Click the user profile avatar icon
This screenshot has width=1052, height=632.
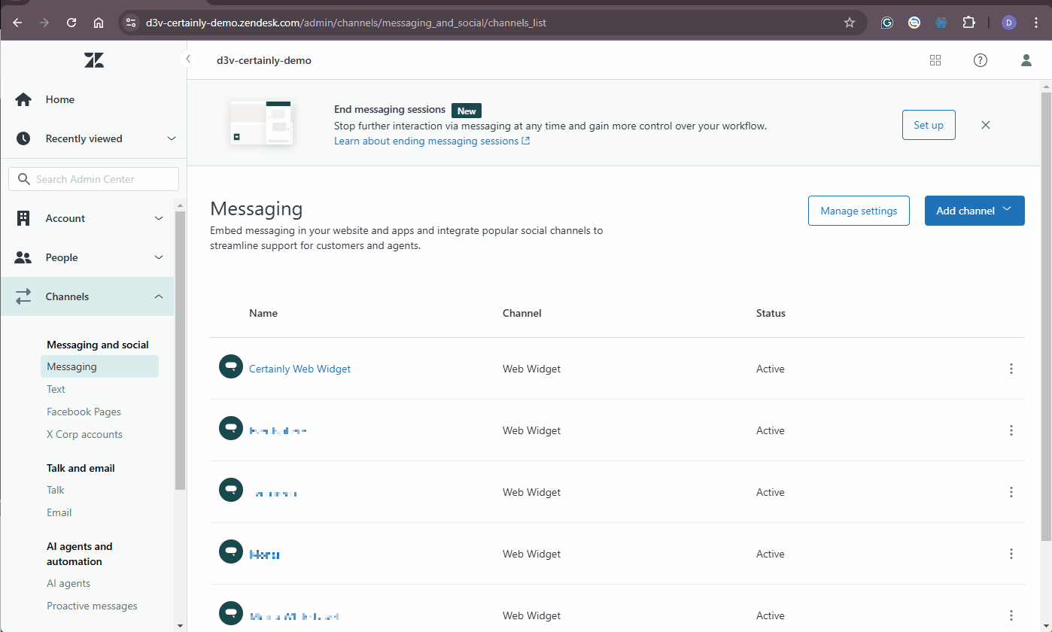tap(1026, 60)
